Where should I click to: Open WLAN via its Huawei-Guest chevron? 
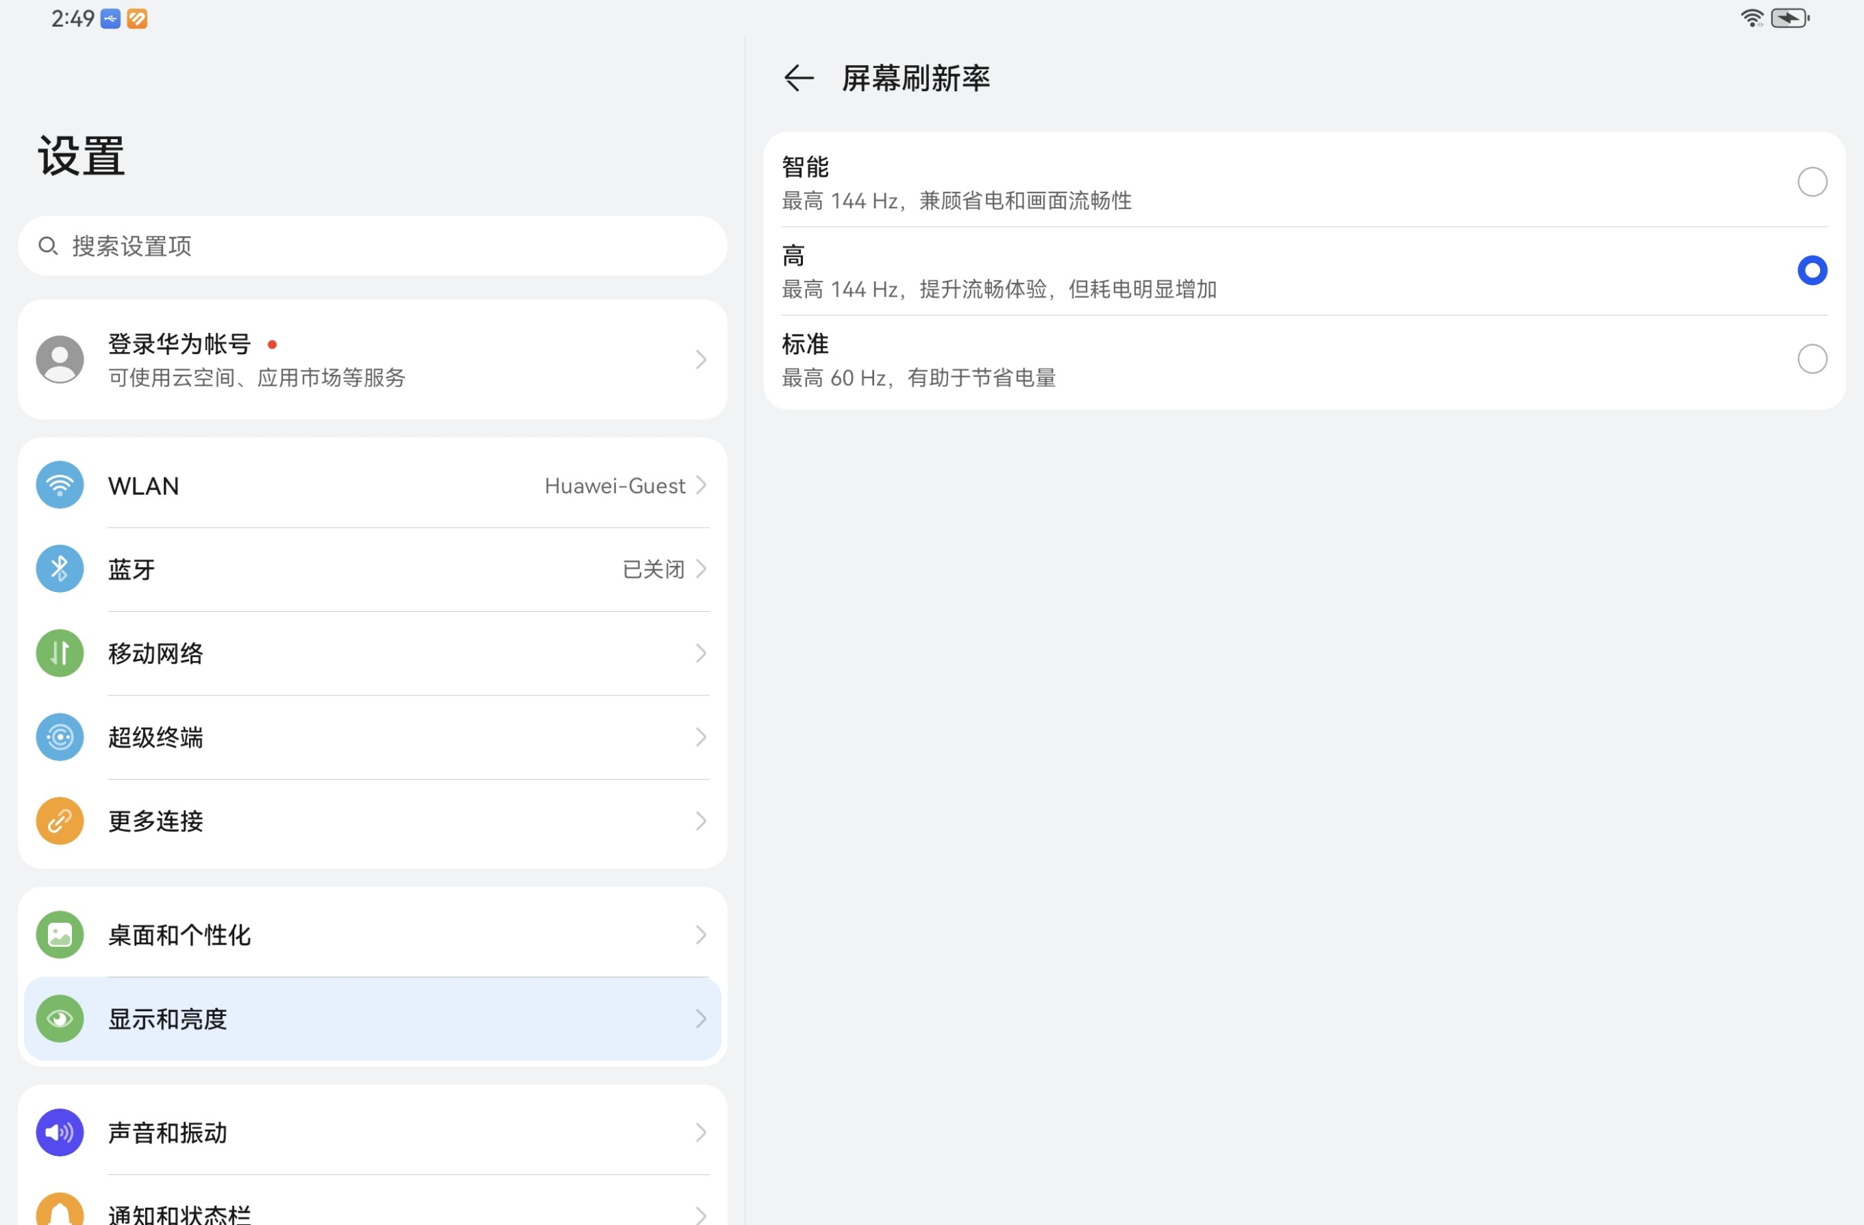(701, 486)
